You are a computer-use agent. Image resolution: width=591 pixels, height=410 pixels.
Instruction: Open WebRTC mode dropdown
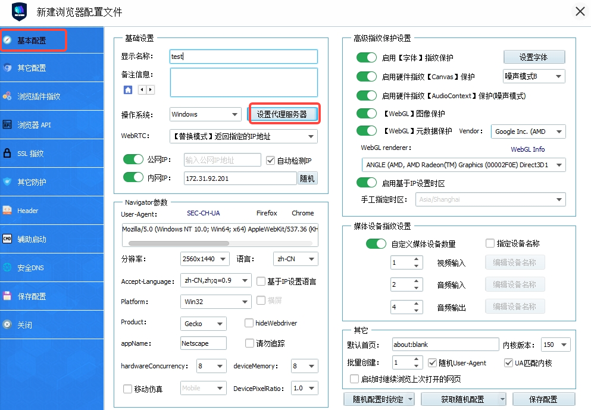tap(244, 136)
